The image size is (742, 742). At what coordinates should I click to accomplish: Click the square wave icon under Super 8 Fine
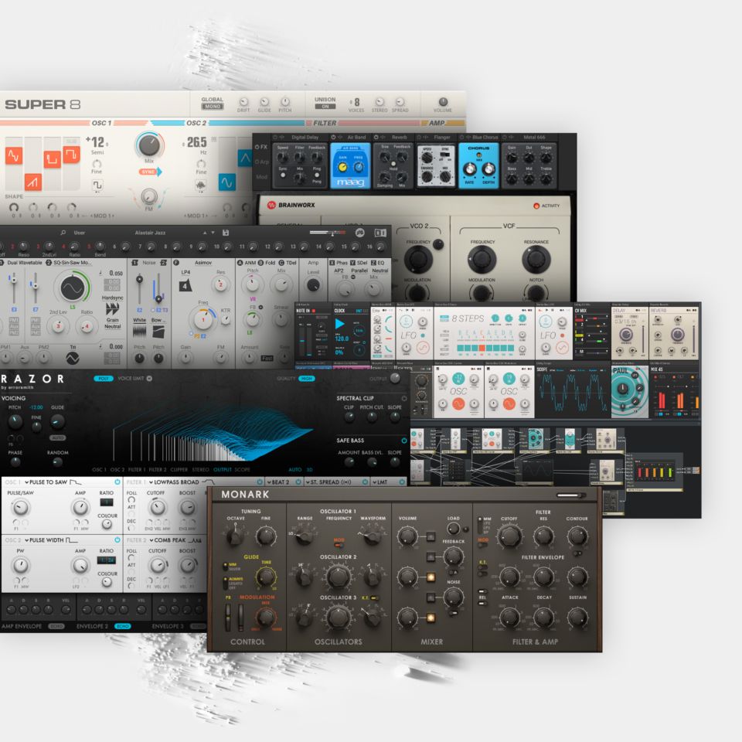pyautogui.click(x=97, y=185)
